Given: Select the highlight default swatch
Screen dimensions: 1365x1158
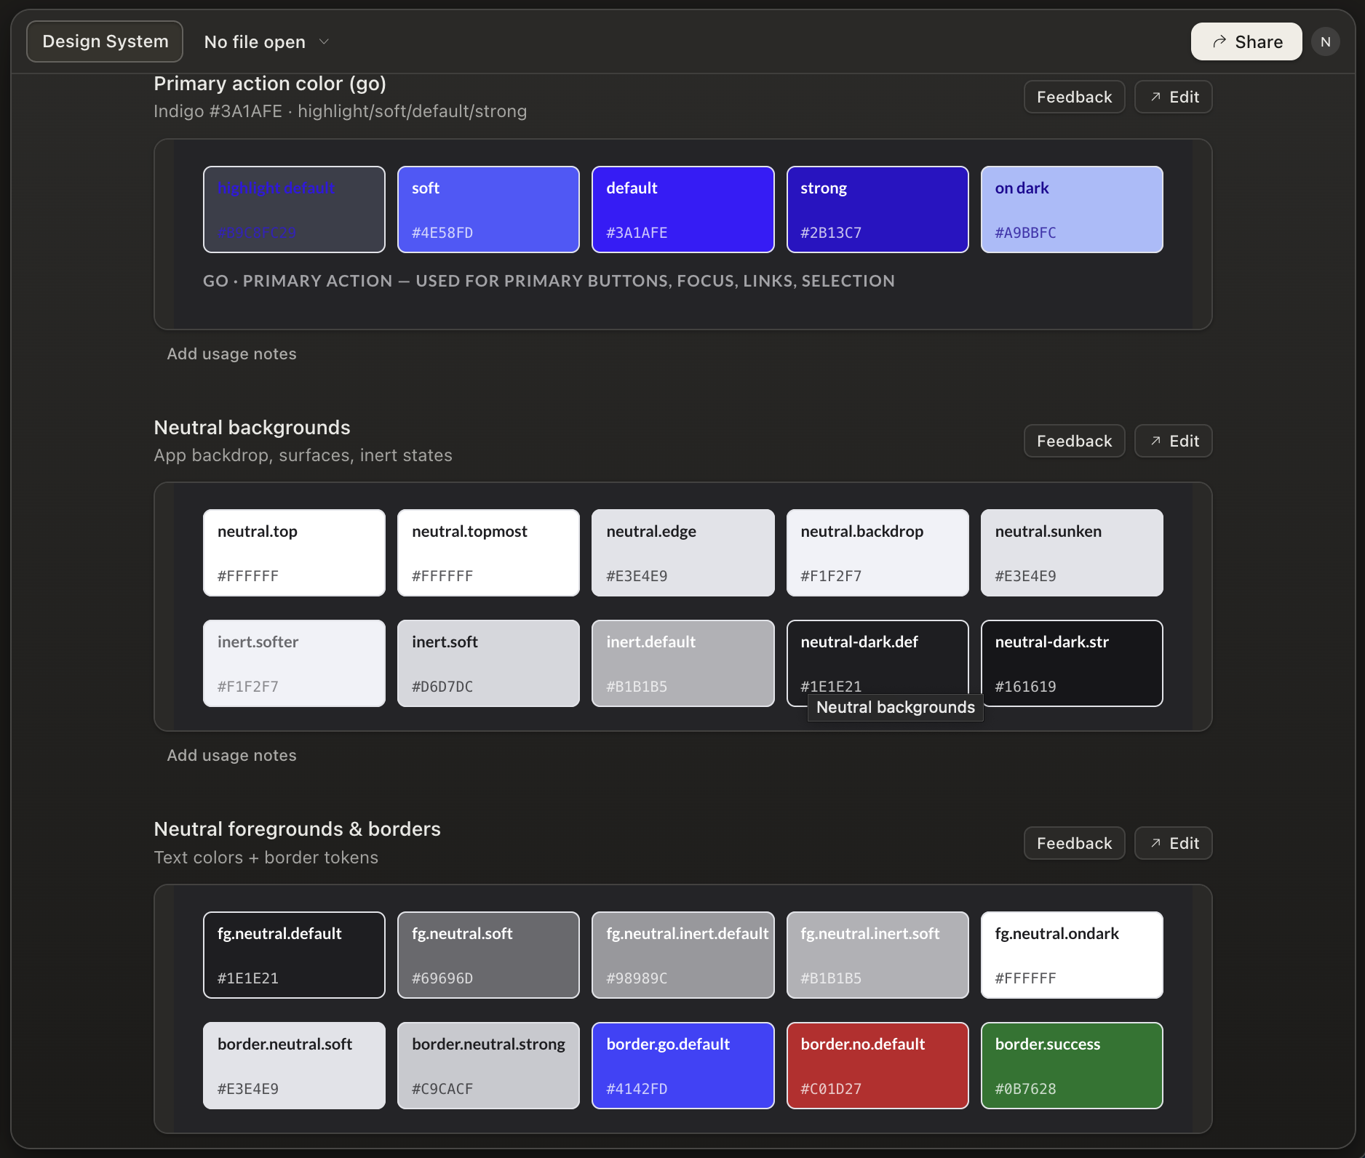Looking at the screenshot, I should point(294,209).
